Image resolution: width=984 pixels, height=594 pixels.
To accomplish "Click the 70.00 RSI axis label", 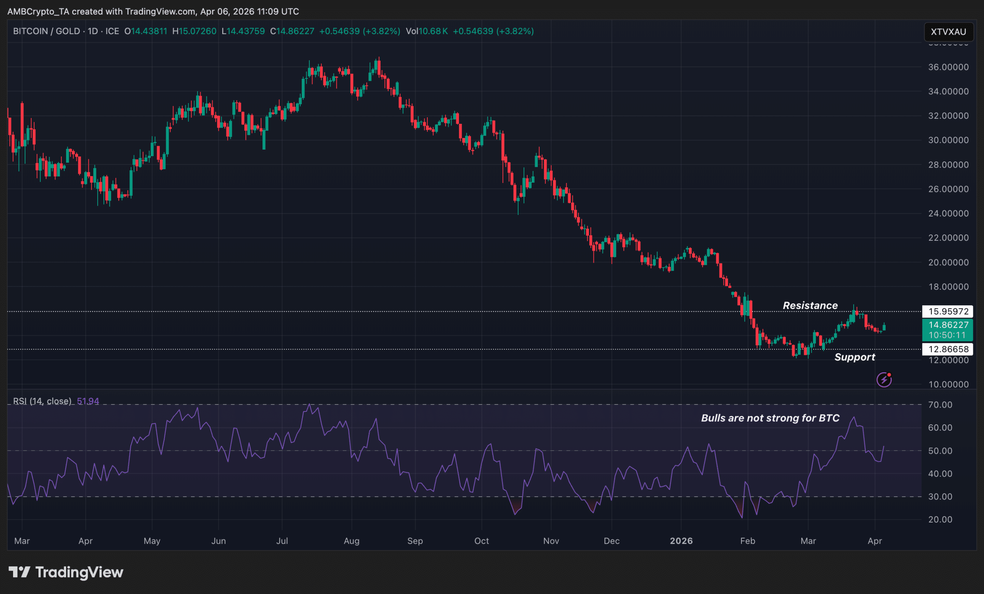I will [940, 405].
